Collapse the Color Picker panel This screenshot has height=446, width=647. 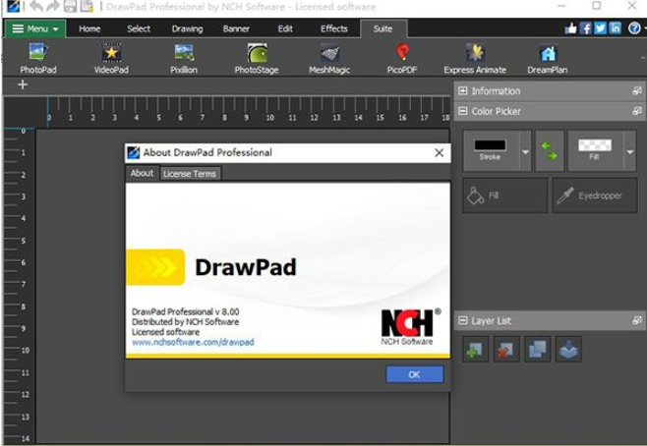[463, 111]
